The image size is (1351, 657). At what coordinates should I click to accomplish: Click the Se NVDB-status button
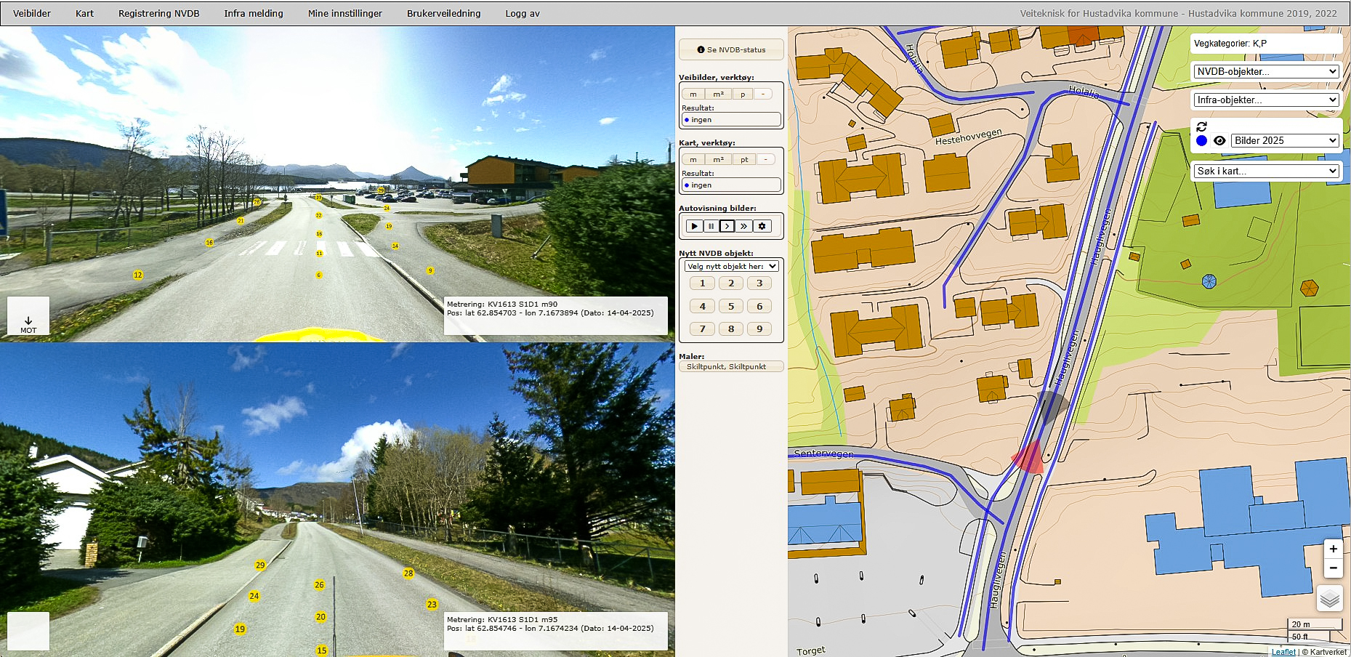[731, 49]
